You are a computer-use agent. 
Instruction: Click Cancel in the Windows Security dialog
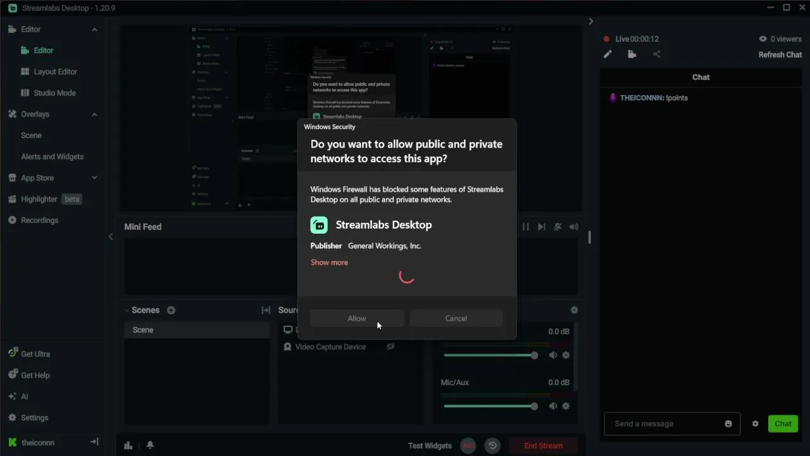pyautogui.click(x=456, y=319)
